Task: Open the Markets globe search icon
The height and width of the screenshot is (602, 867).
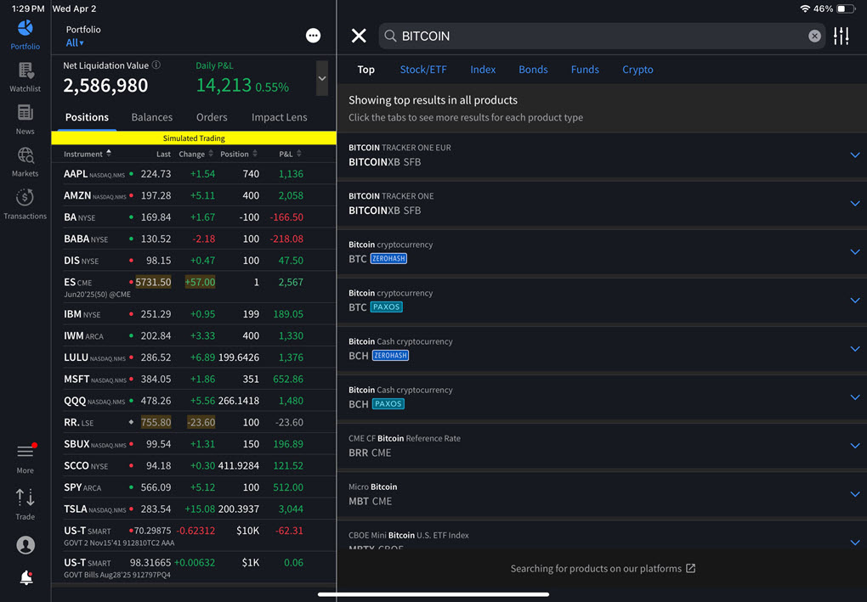Action: click(25, 156)
